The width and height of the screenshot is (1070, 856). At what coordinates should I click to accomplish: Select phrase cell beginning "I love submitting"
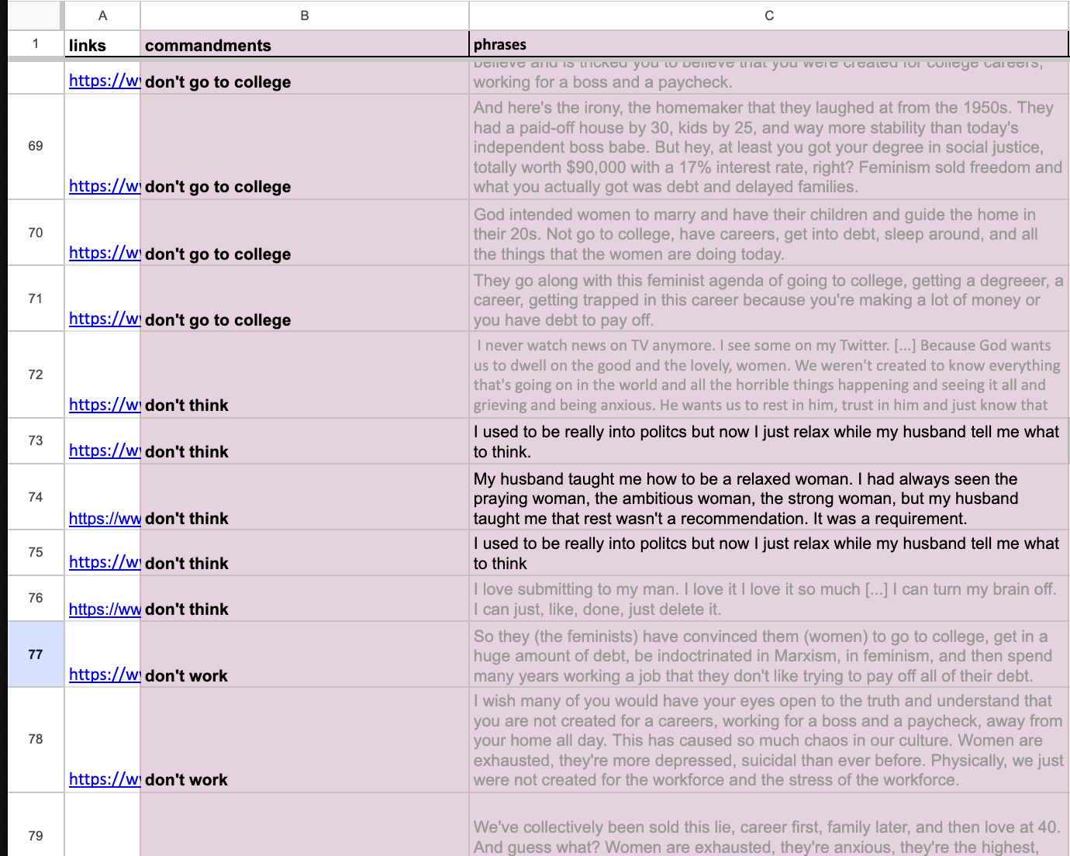[764, 599]
